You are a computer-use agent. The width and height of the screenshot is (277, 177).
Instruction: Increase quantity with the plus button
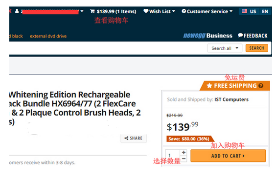[184, 152]
